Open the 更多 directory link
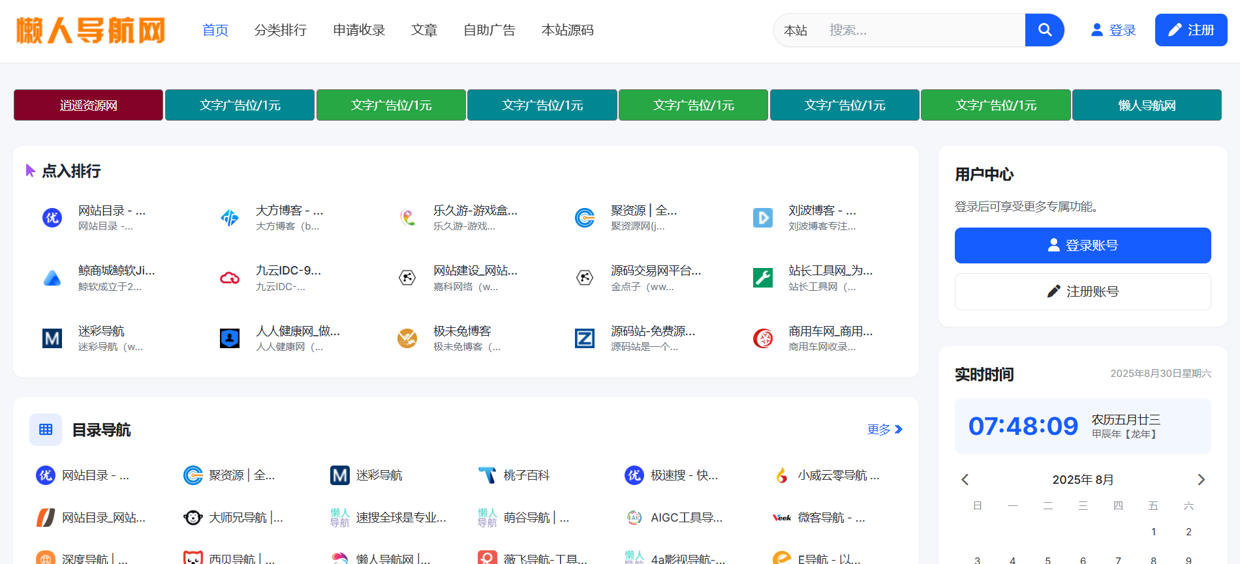 (884, 430)
